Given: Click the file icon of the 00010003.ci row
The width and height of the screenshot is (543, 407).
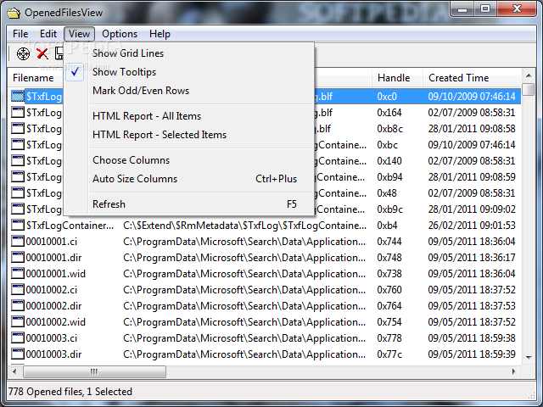Looking at the screenshot, I should pos(18,337).
